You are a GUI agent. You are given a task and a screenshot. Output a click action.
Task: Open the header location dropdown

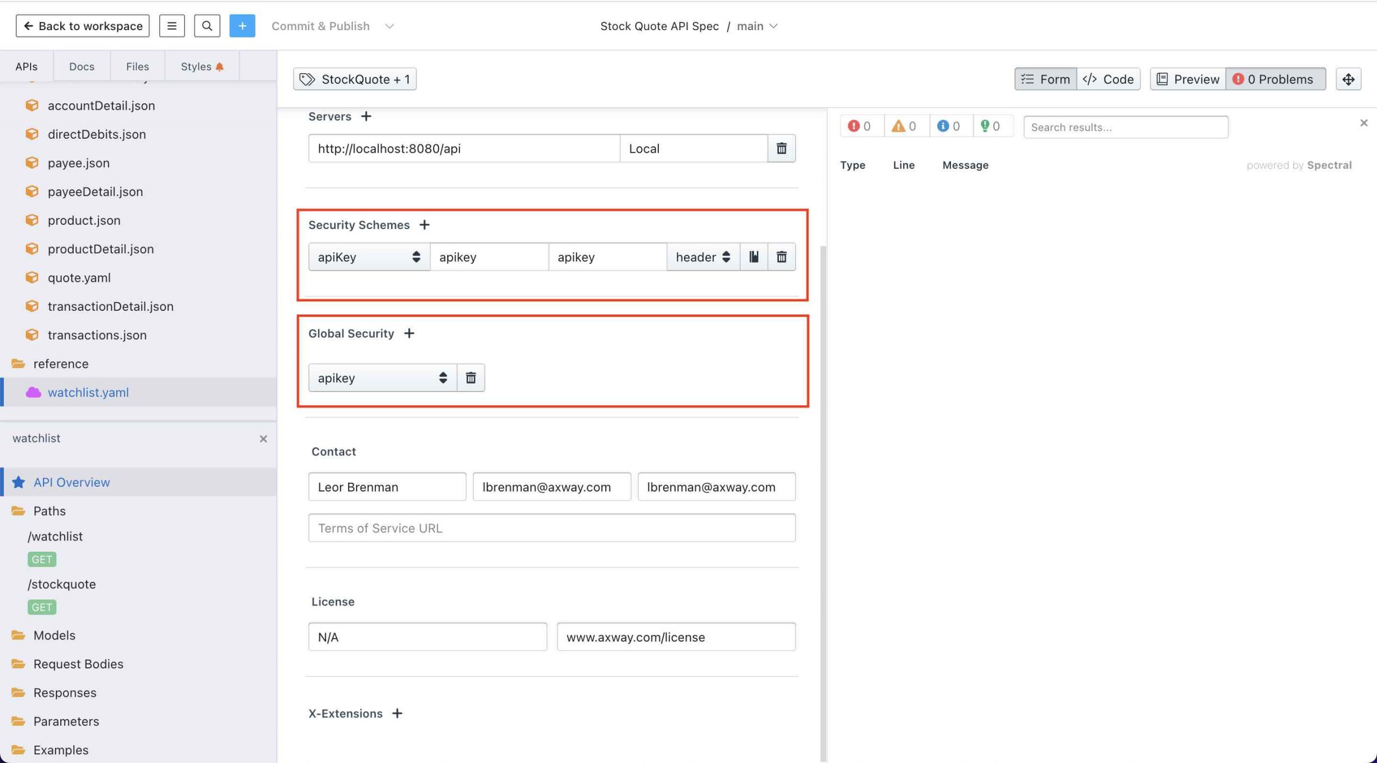coord(703,257)
